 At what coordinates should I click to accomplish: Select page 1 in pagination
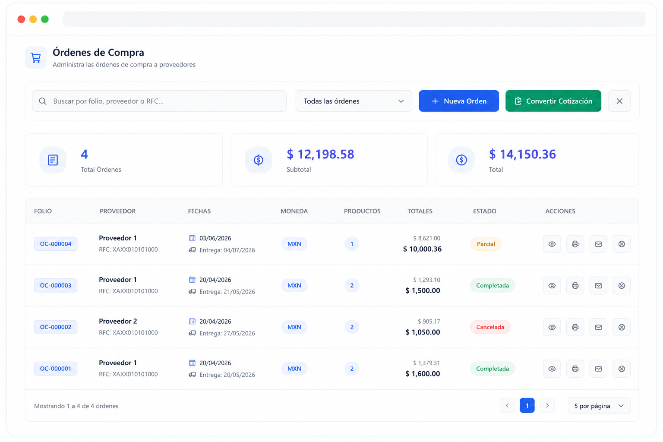point(527,406)
